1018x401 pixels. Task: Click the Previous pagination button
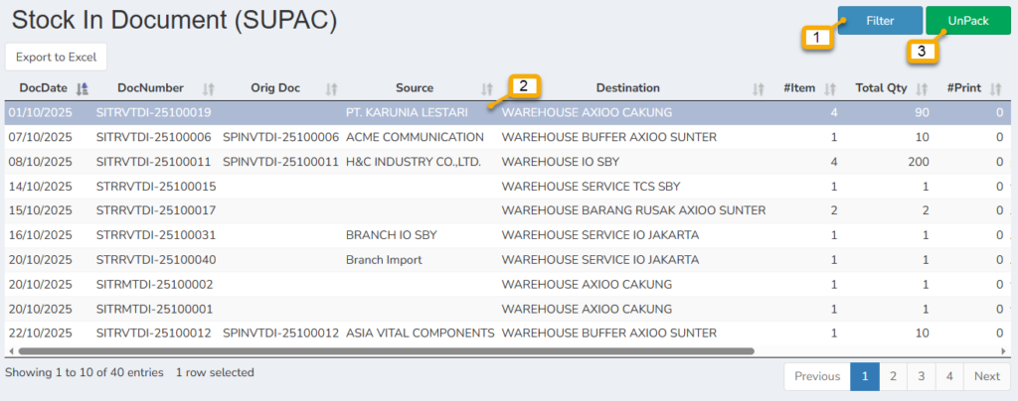tap(817, 376)
